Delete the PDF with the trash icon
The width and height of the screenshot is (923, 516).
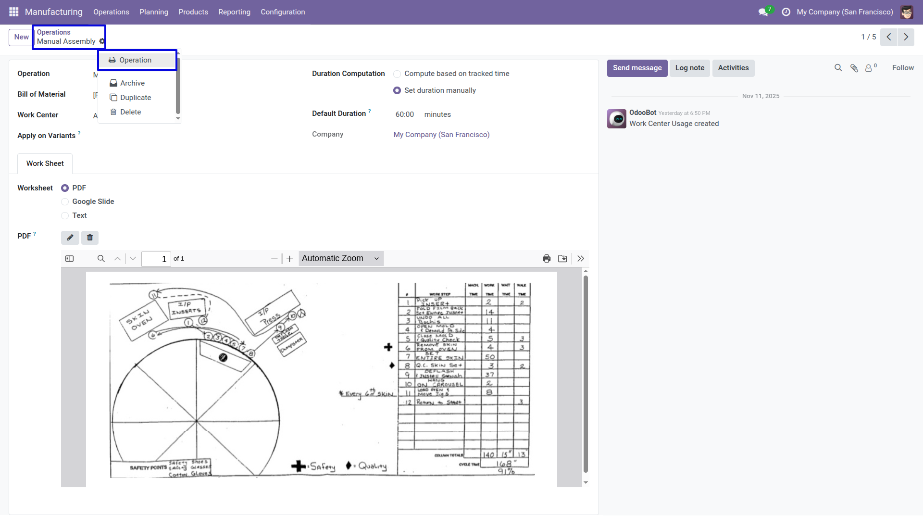click(x=90, y=238)
